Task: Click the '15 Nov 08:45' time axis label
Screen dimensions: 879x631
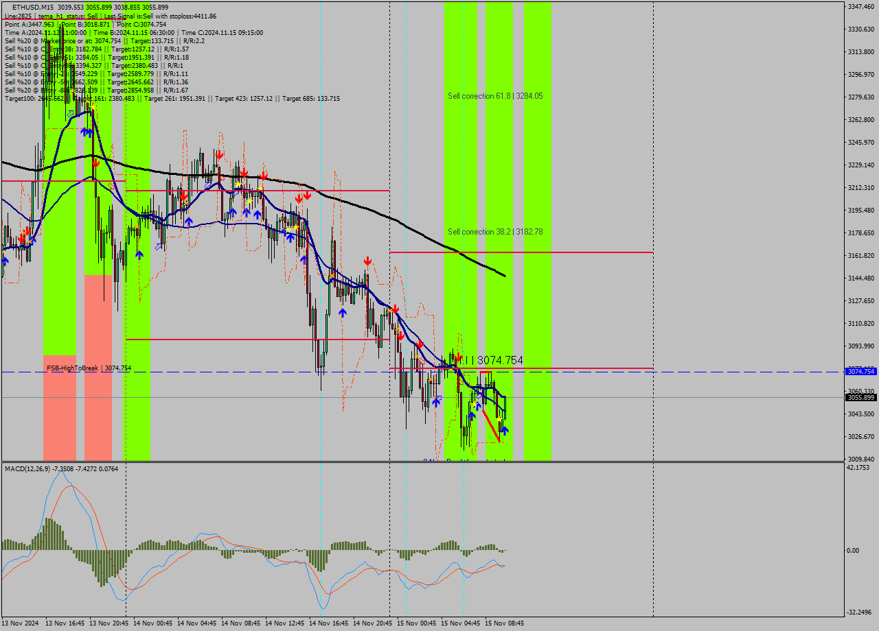Action: [x=505, y=623]
